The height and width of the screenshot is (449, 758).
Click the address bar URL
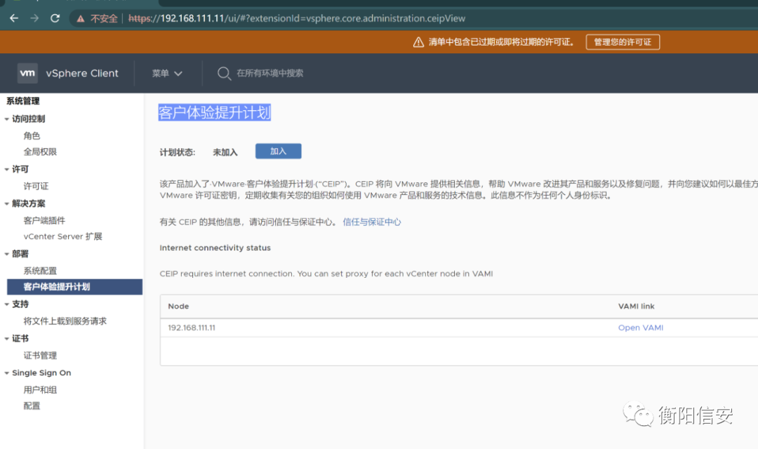[x=296, y=18]
